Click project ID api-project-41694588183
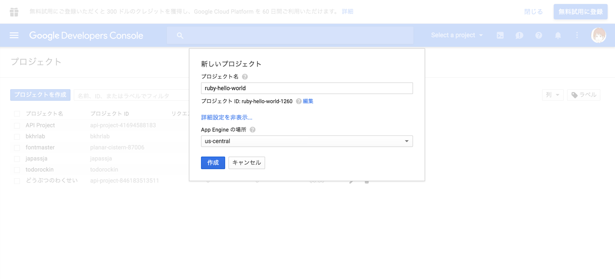The image size is (615, 279). [x=123, y=125]
